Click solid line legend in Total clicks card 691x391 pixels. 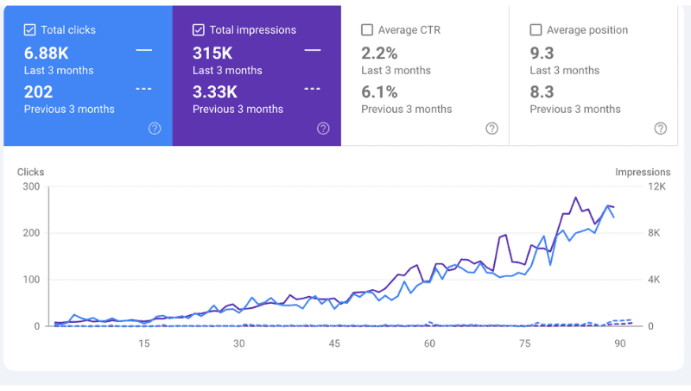tap(143, 51)
